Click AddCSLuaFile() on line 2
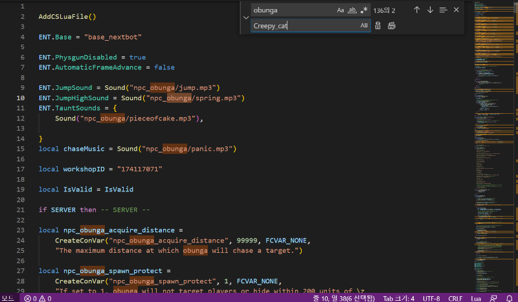The image size is (518, 302). click(67, 17)
